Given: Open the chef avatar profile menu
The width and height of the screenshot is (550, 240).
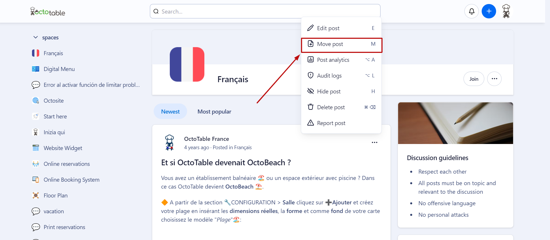Looking at the screenshot, I should (x=506, y=11).
